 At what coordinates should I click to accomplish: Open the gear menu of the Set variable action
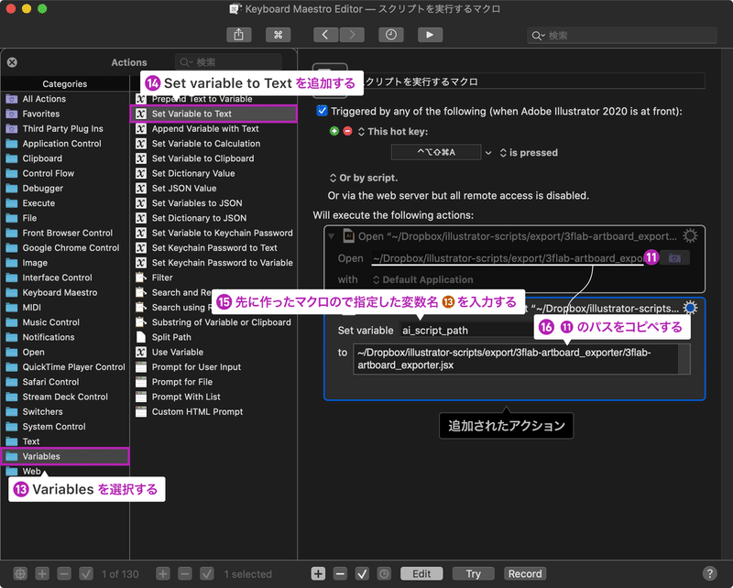[x=690, y=308]
